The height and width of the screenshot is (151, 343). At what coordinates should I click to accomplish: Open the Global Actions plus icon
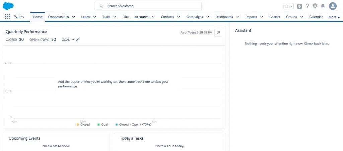click(299, 6)
